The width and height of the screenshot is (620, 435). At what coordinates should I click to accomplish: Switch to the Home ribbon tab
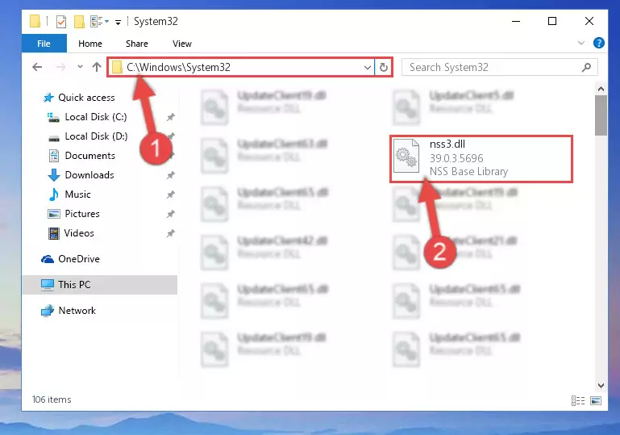point(90,44)
